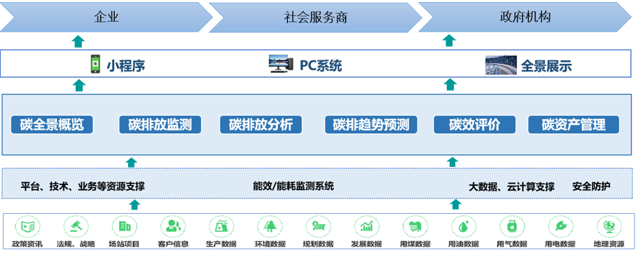The image size is (638, 253).
Task: Click the 平台、技术、业务等资源支撑 text
Action: tap(83, 187)
